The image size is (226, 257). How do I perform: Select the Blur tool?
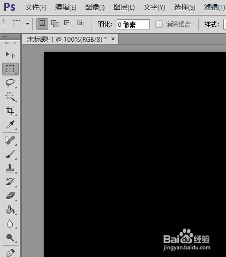click(x=10, y=224)
